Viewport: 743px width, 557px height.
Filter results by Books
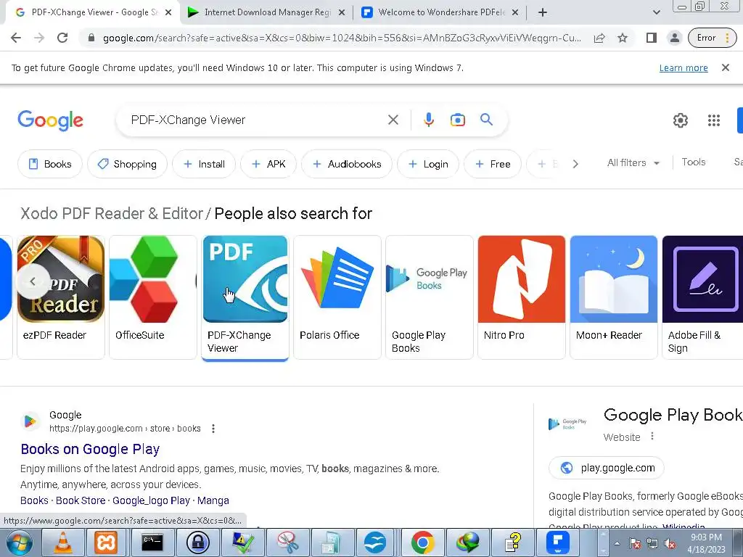(50, 164)
